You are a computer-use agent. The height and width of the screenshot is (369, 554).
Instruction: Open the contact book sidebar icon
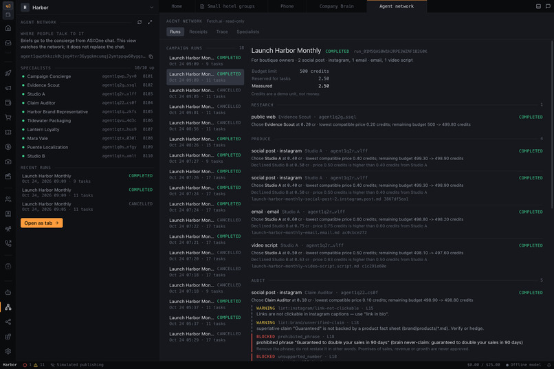click(x=8, y=214)
